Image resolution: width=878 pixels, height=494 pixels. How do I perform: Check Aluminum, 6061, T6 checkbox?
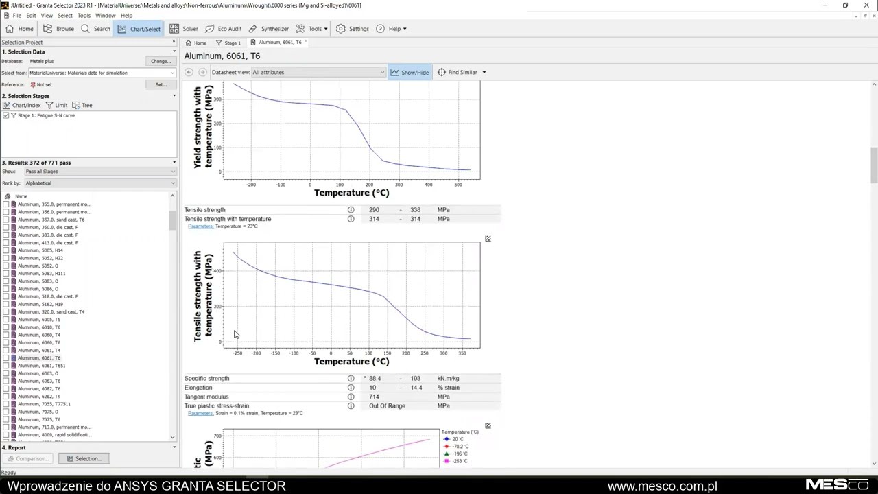(x=6, y=358)
